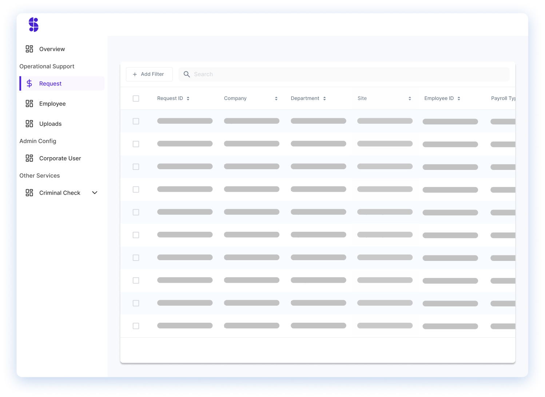Click the Employee sidebar icon
Screen dimensions: 545x397
[29, 104]
